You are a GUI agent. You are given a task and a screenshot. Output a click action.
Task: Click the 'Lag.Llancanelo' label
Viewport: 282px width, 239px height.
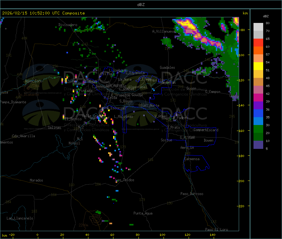pyautogui.click(x=20, y=218)
